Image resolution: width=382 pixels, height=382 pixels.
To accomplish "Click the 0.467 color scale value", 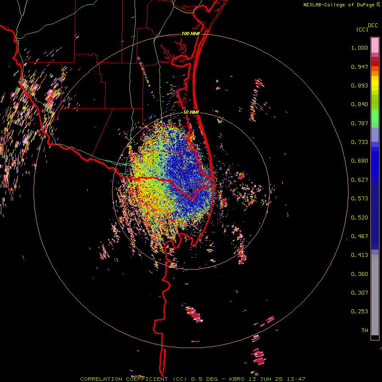I will [x=360, y=236].
